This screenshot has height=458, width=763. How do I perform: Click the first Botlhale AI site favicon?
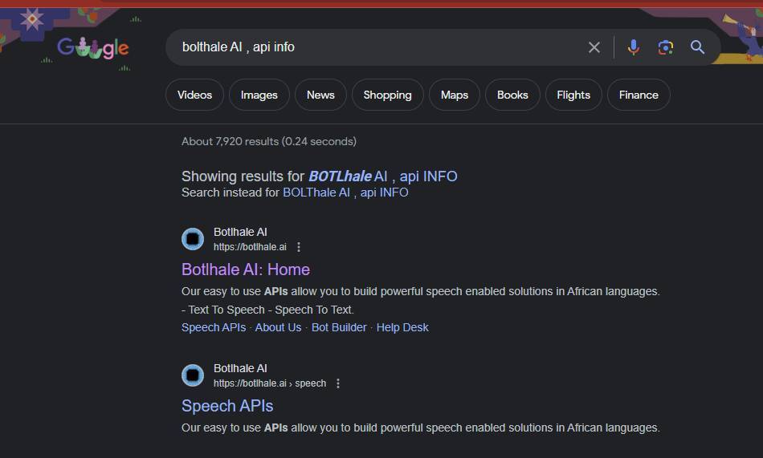click(x=193, y=239)
